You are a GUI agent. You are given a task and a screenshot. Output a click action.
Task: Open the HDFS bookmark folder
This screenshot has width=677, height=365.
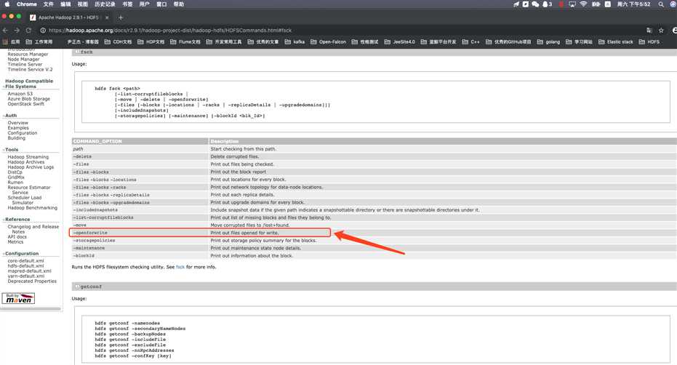tap(649, 42)
